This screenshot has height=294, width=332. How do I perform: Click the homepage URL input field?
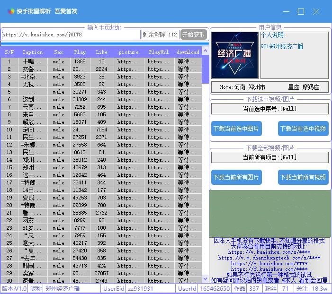[x=71, y=35]
